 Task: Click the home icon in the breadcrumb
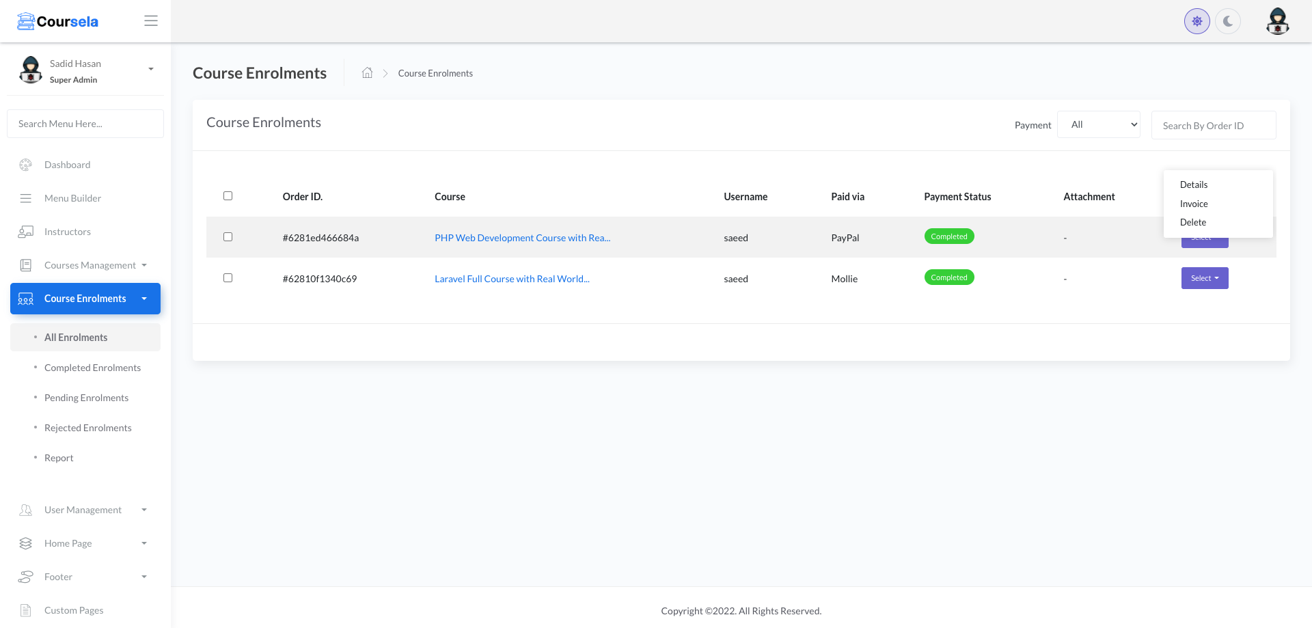point(367,72)
